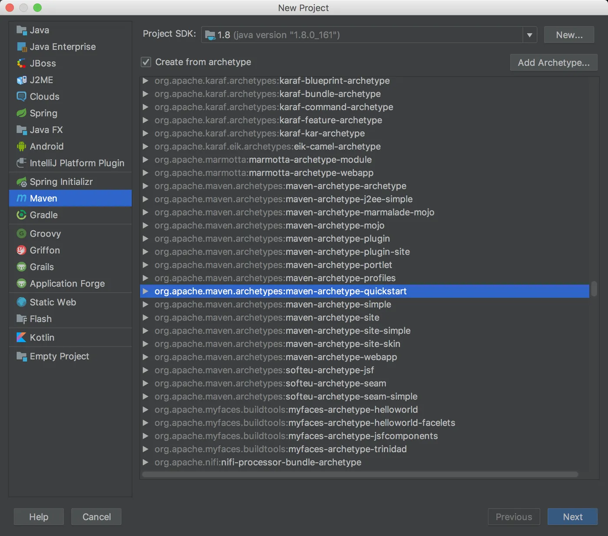
Task: Proceed with the Next button
Action: tap(572, 517)
